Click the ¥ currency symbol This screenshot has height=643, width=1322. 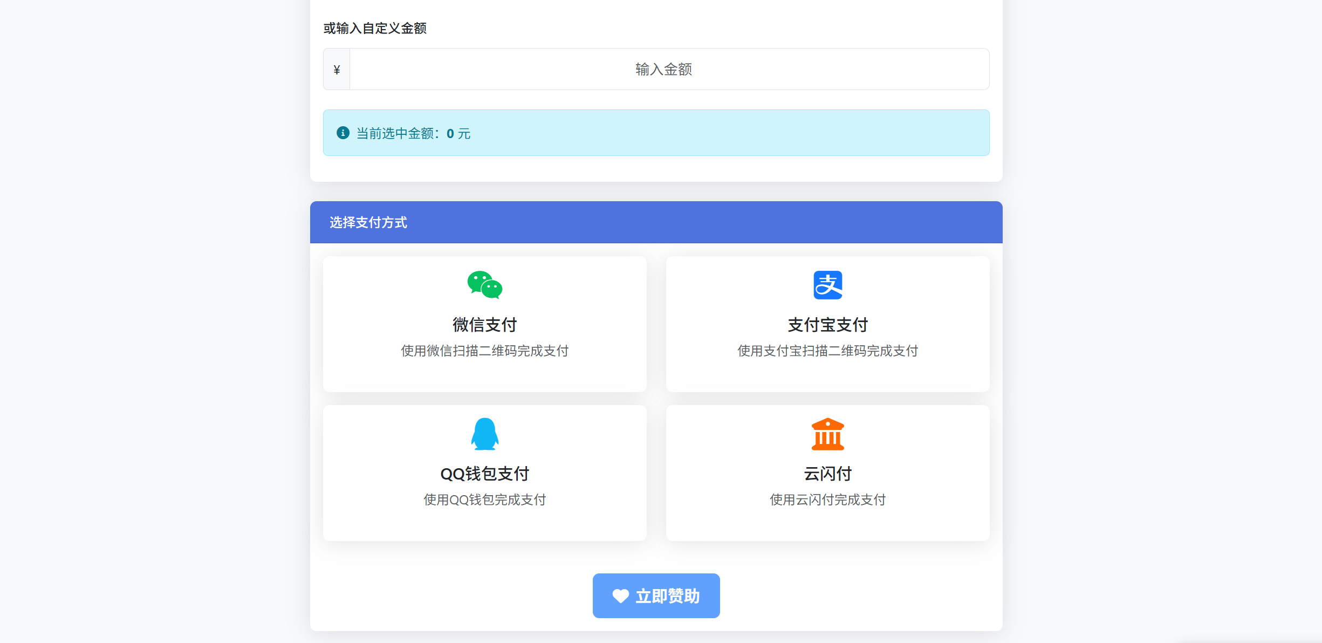(336, 69)
